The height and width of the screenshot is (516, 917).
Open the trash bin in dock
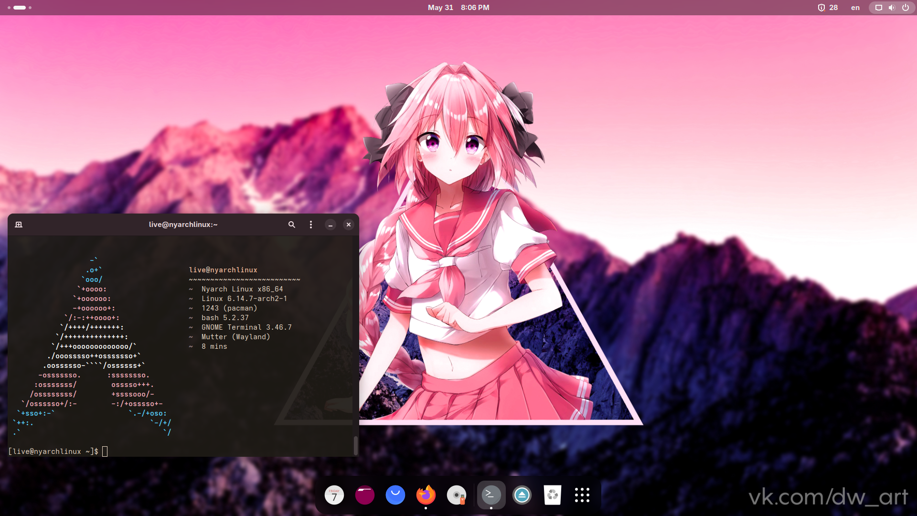553,495
